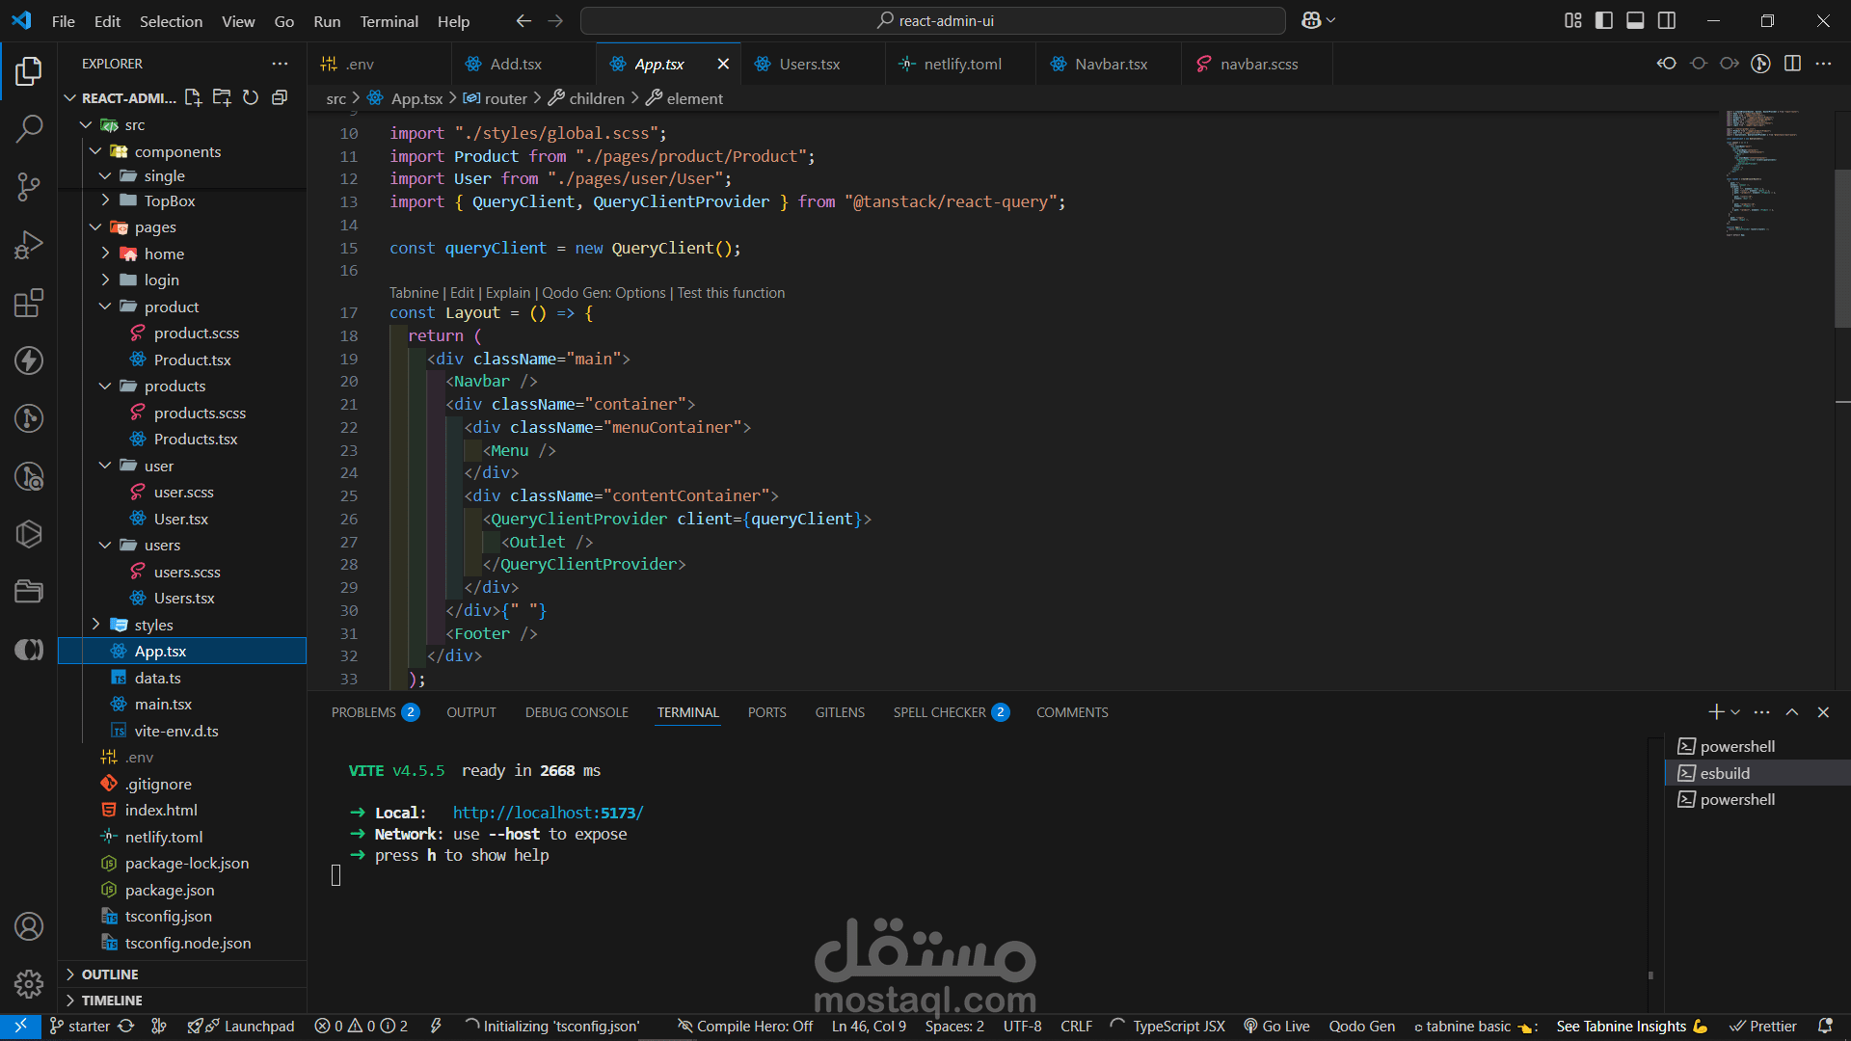Viewport: 1851px width, 1041px height.
Task: Refresh the Explorer file tree
Action: [x=251, y=97]
